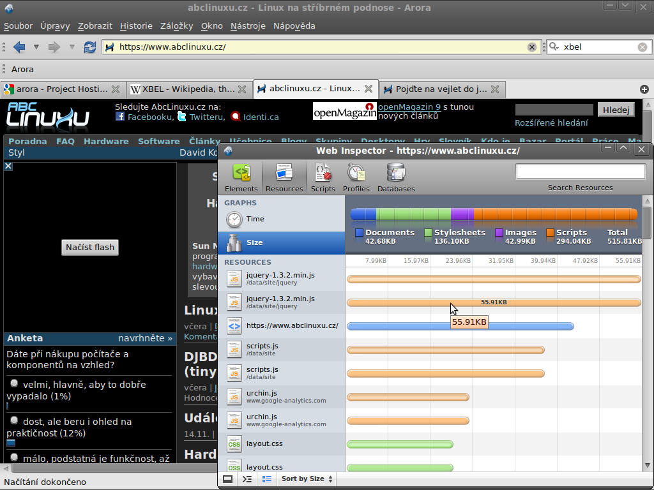Open the Zobrazit menu
Screen dimensions: 654x490
(x=95, y=26)
